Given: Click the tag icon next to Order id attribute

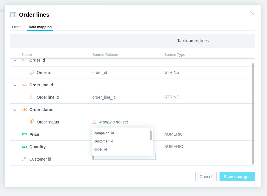Looking at the screenshot, I should point(32,72).
